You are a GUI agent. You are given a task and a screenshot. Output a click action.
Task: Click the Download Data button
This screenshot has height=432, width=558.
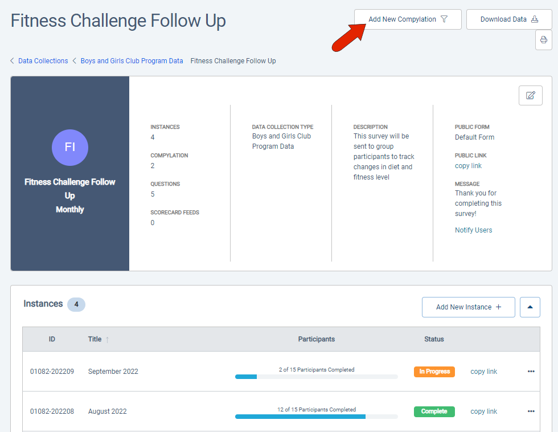tap(509, 19)
